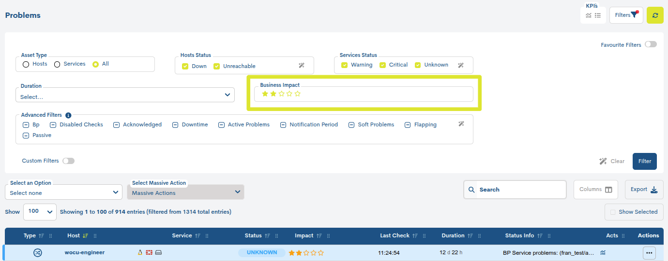Click the yellow refresh icon button
This screenshot has height=261, width=668.
[655, 15]
